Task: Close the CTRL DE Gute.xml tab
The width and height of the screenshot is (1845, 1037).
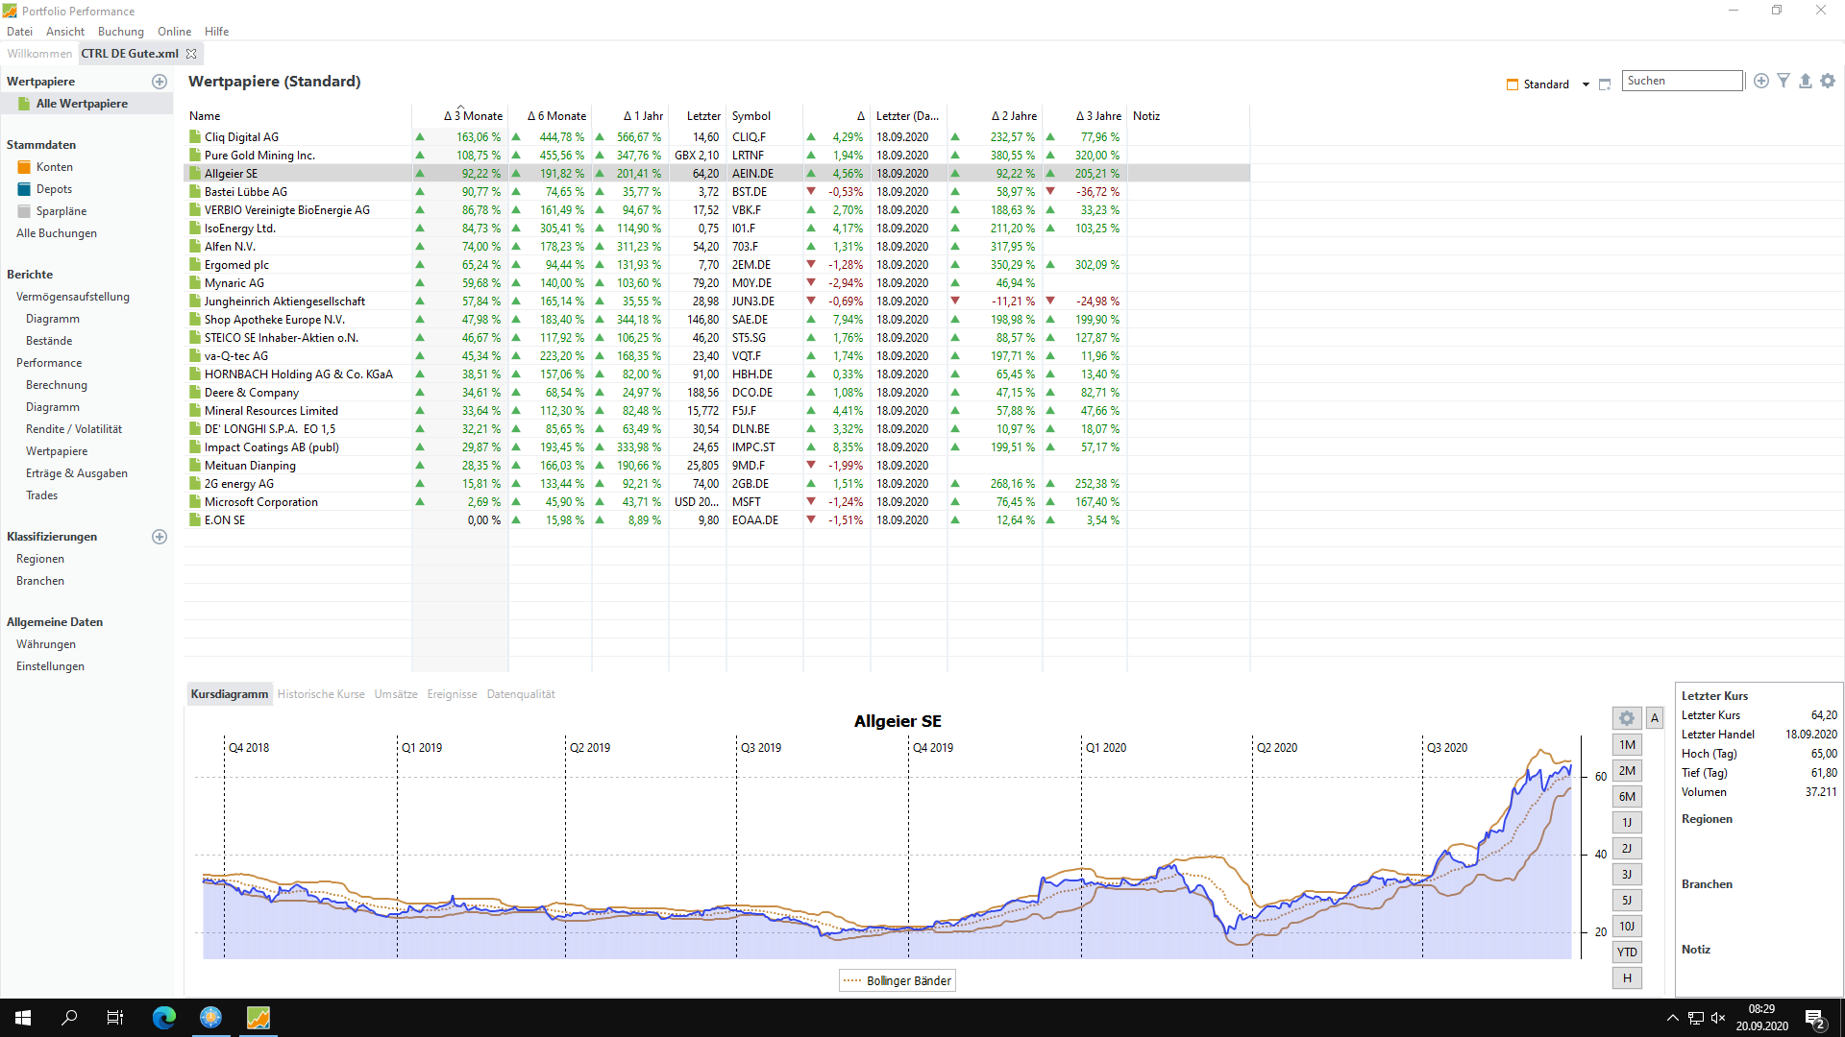Action: coord(191,54)
